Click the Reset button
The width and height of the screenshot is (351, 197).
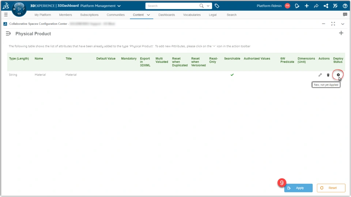[x=331, y=188]
